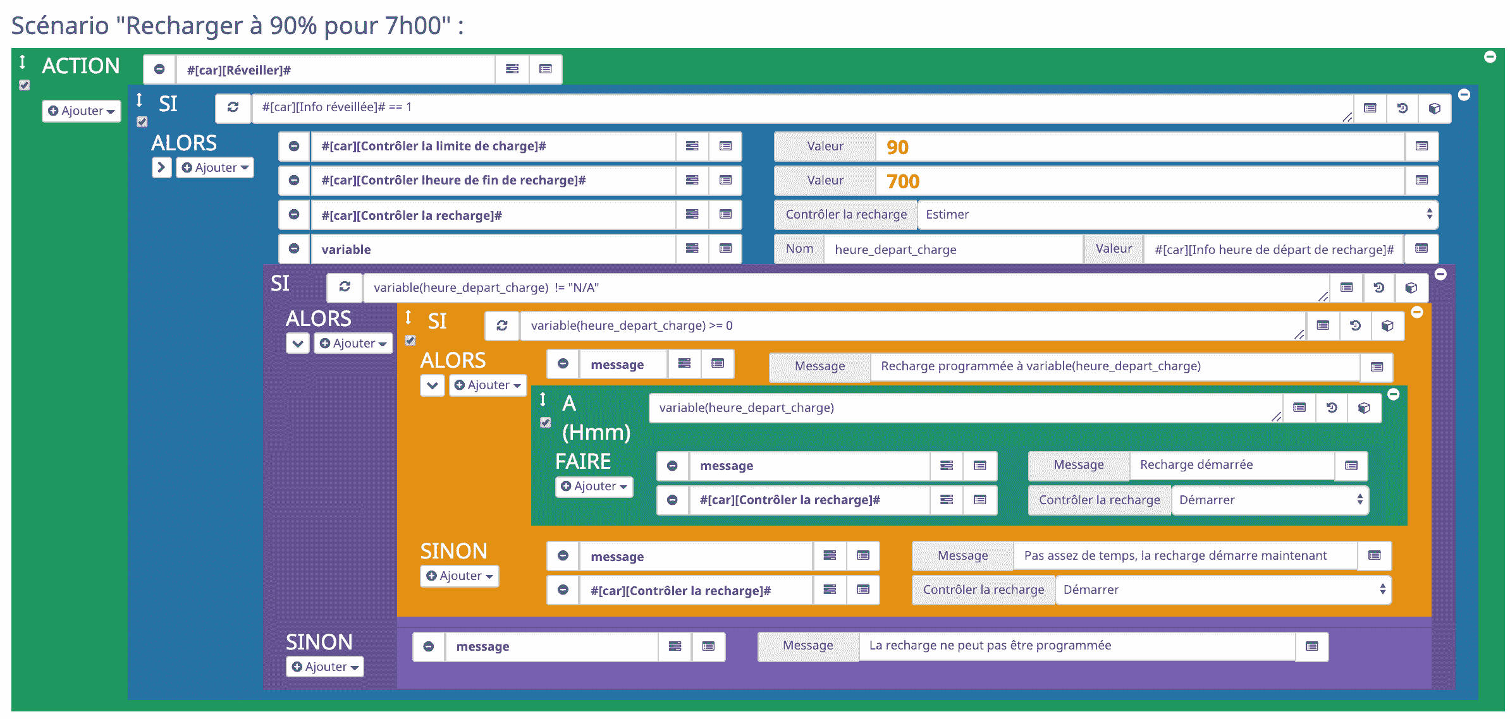This screenshot has width=1510, height=719.
Task: Expand chevron under blue ALORS
Action: point(161,167)
